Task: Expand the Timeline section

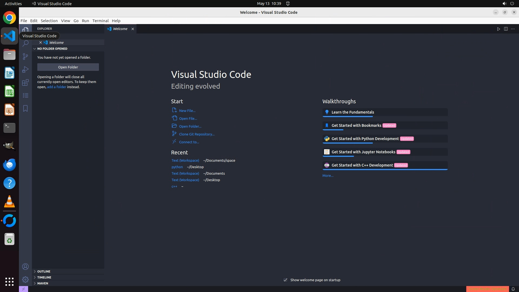Action: pos(44,277)
